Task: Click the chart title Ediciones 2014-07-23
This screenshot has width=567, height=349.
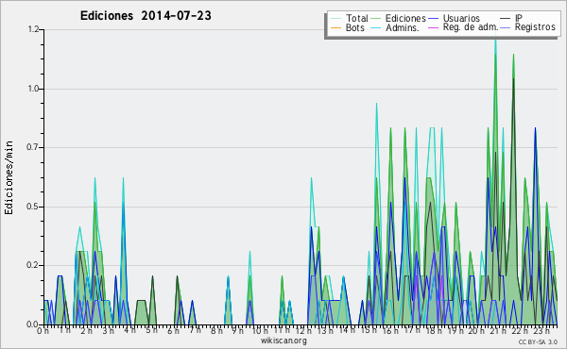Action: click(146, 16)
